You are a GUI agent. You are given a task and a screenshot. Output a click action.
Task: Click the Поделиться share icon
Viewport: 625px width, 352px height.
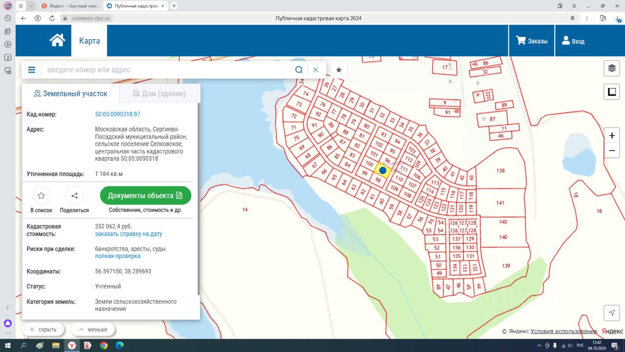coord(74,196)
